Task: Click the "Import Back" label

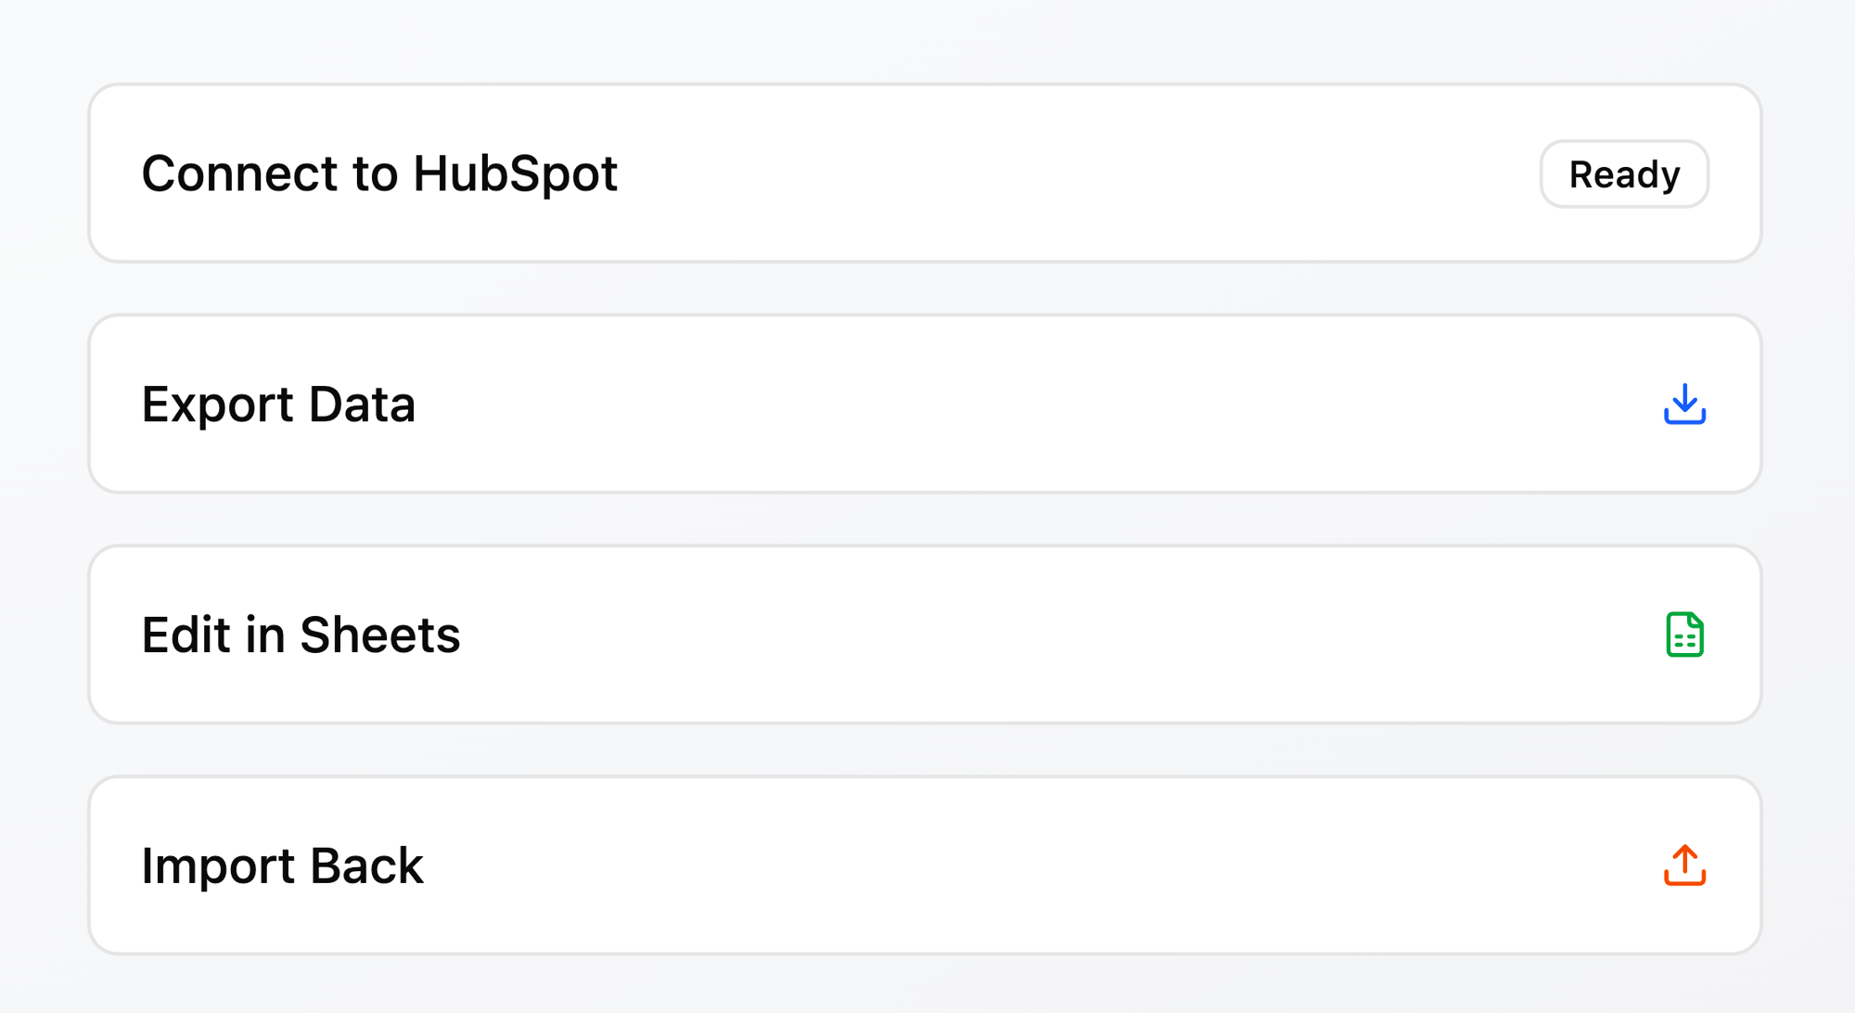Action: (282, 866)
